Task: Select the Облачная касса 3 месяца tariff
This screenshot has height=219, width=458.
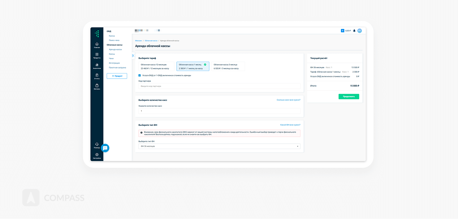Action: (227, 66)
